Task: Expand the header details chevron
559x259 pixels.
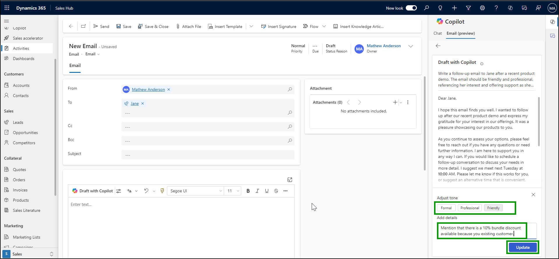Action: point(411,46)
